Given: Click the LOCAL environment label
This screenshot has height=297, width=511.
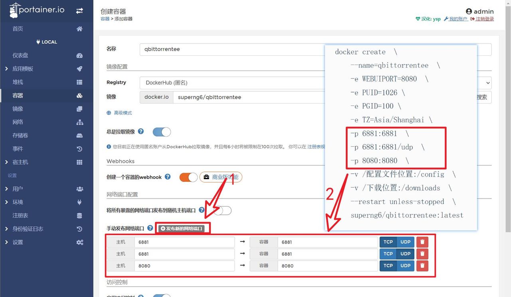Looking at the screenshot, I should tap(47, 42).
